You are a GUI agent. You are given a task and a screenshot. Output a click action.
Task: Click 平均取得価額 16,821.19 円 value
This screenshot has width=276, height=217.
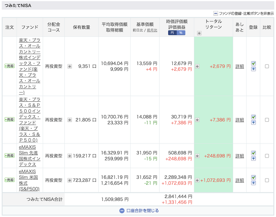[x=115, y=177]
